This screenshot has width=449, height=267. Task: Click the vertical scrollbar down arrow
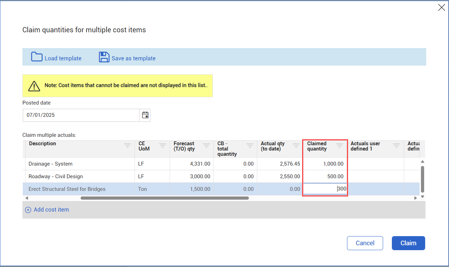click(422, 197)
